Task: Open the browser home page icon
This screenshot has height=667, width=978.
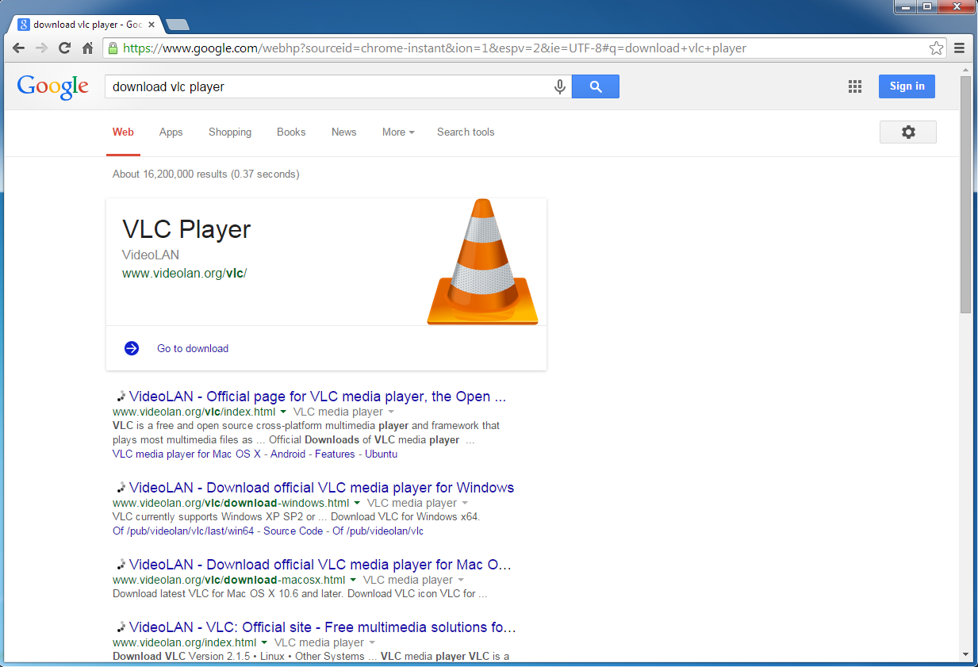Action: tap(88, 48)
